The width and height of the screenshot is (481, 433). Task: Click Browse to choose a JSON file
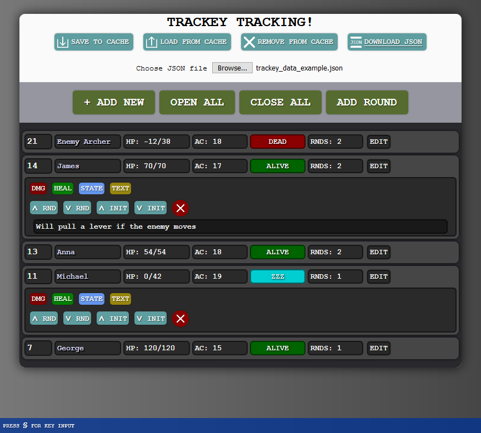(x=232, y=68)
